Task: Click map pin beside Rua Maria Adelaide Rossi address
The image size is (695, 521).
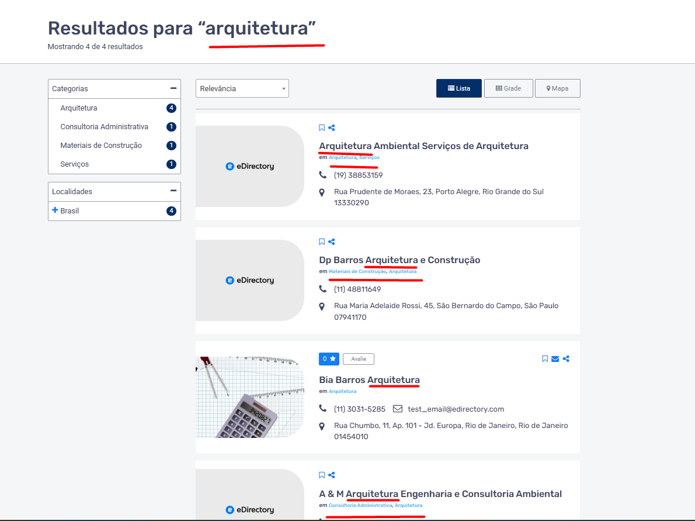Action: (x=322, y=306)
